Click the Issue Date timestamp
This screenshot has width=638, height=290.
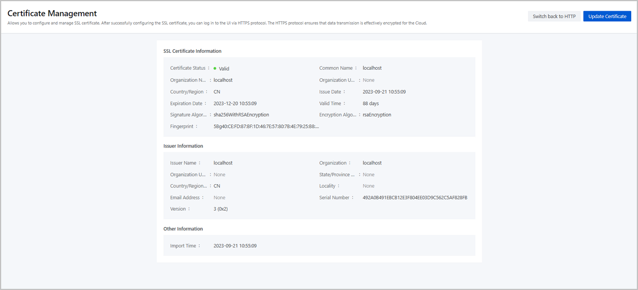384,92
